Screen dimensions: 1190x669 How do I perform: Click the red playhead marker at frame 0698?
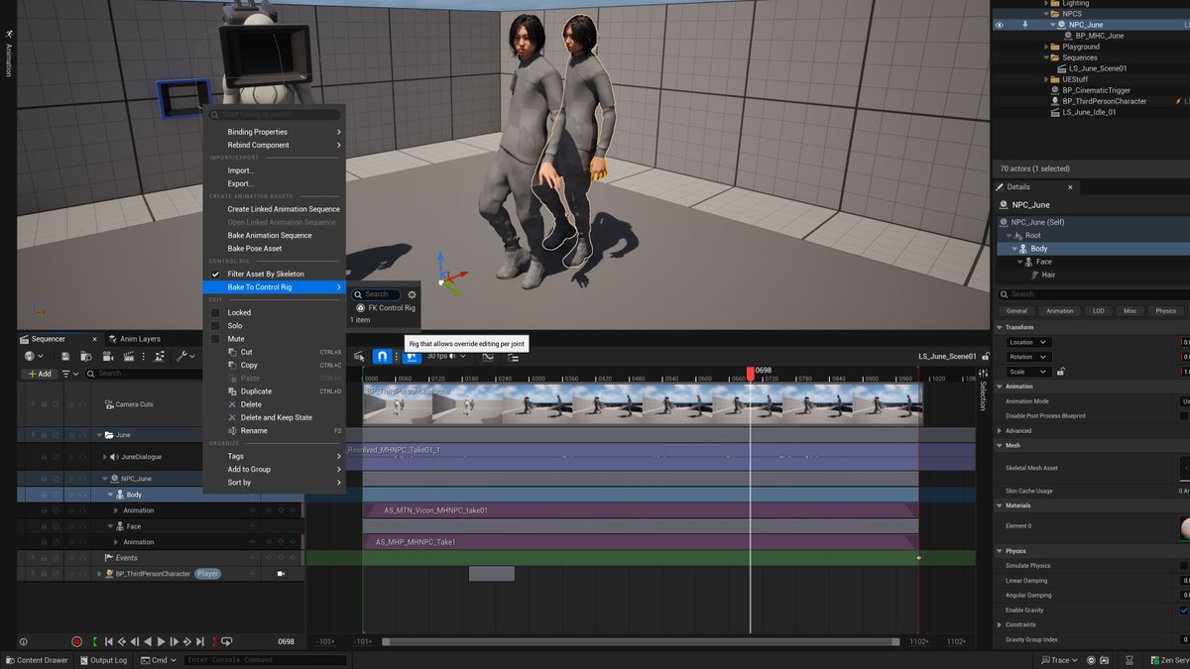pos(751,373)
